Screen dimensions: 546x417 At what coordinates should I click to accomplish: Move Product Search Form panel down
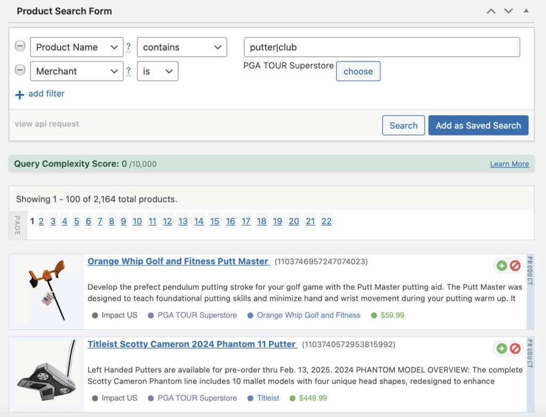(x=508, y=11)
